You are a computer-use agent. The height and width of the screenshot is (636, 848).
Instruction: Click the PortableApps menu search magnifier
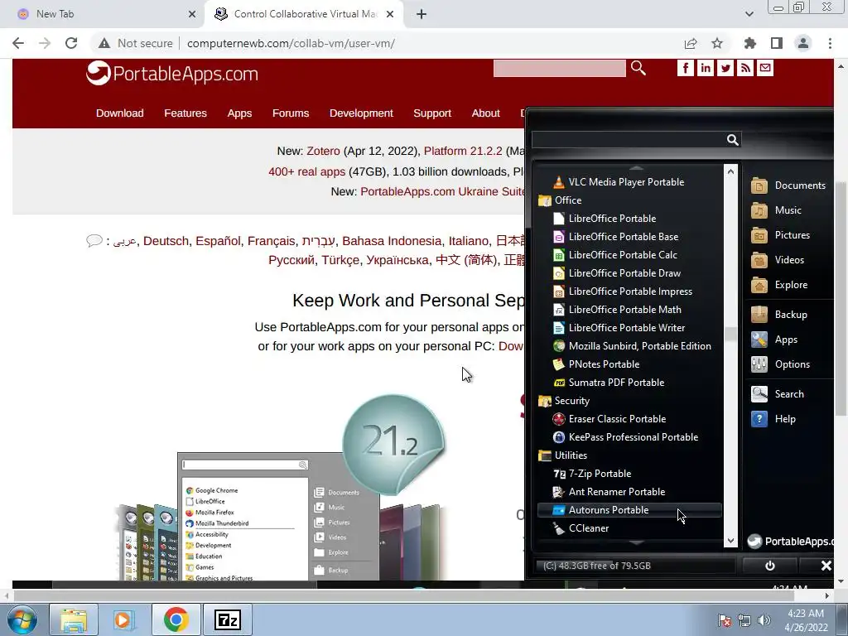pos(732,140)
